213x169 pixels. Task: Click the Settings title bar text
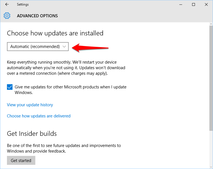(x=23, y=4)
